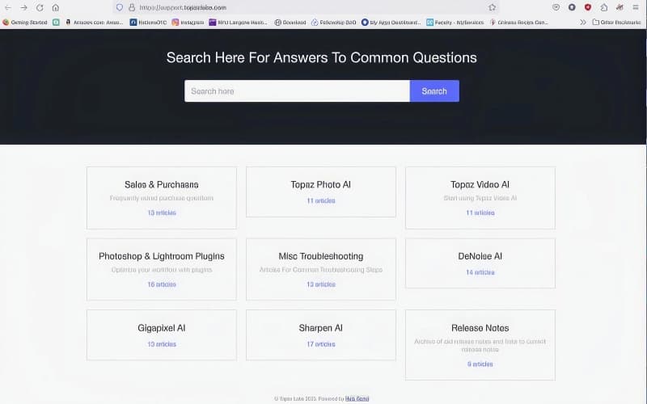Viewport: 647px width, 404px height.
Task: Open the Amazon bookmark
Action: pyautogui.click(x=94, y=23)
